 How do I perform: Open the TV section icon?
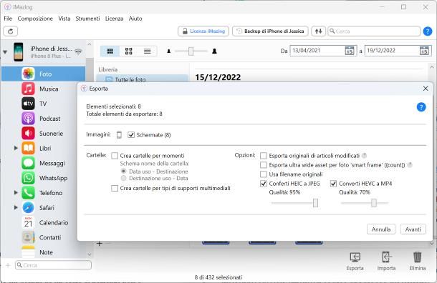[28, 104]
